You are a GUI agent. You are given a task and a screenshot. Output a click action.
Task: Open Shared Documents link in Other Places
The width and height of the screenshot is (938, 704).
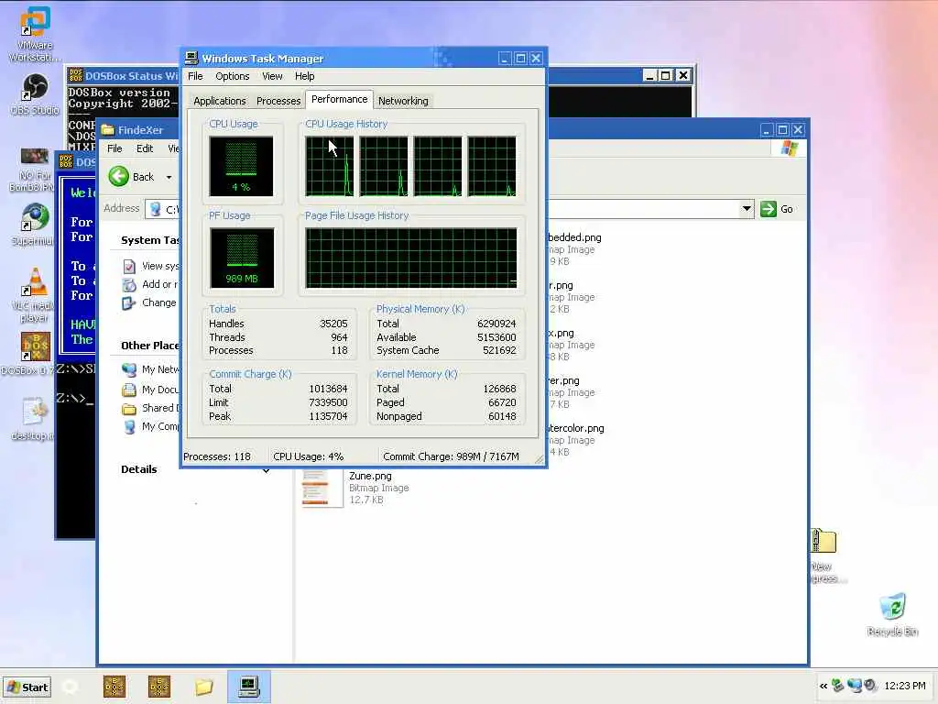(x=151, y=408)
